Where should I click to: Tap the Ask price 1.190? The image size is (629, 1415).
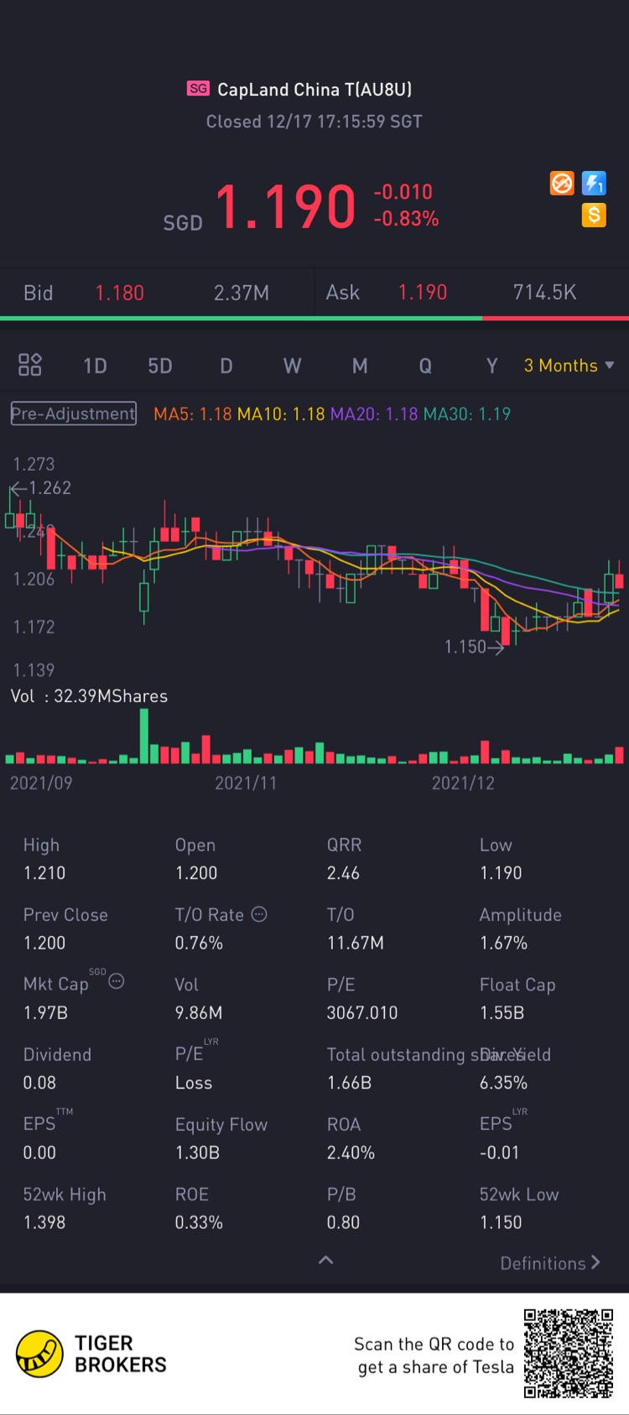423,293
